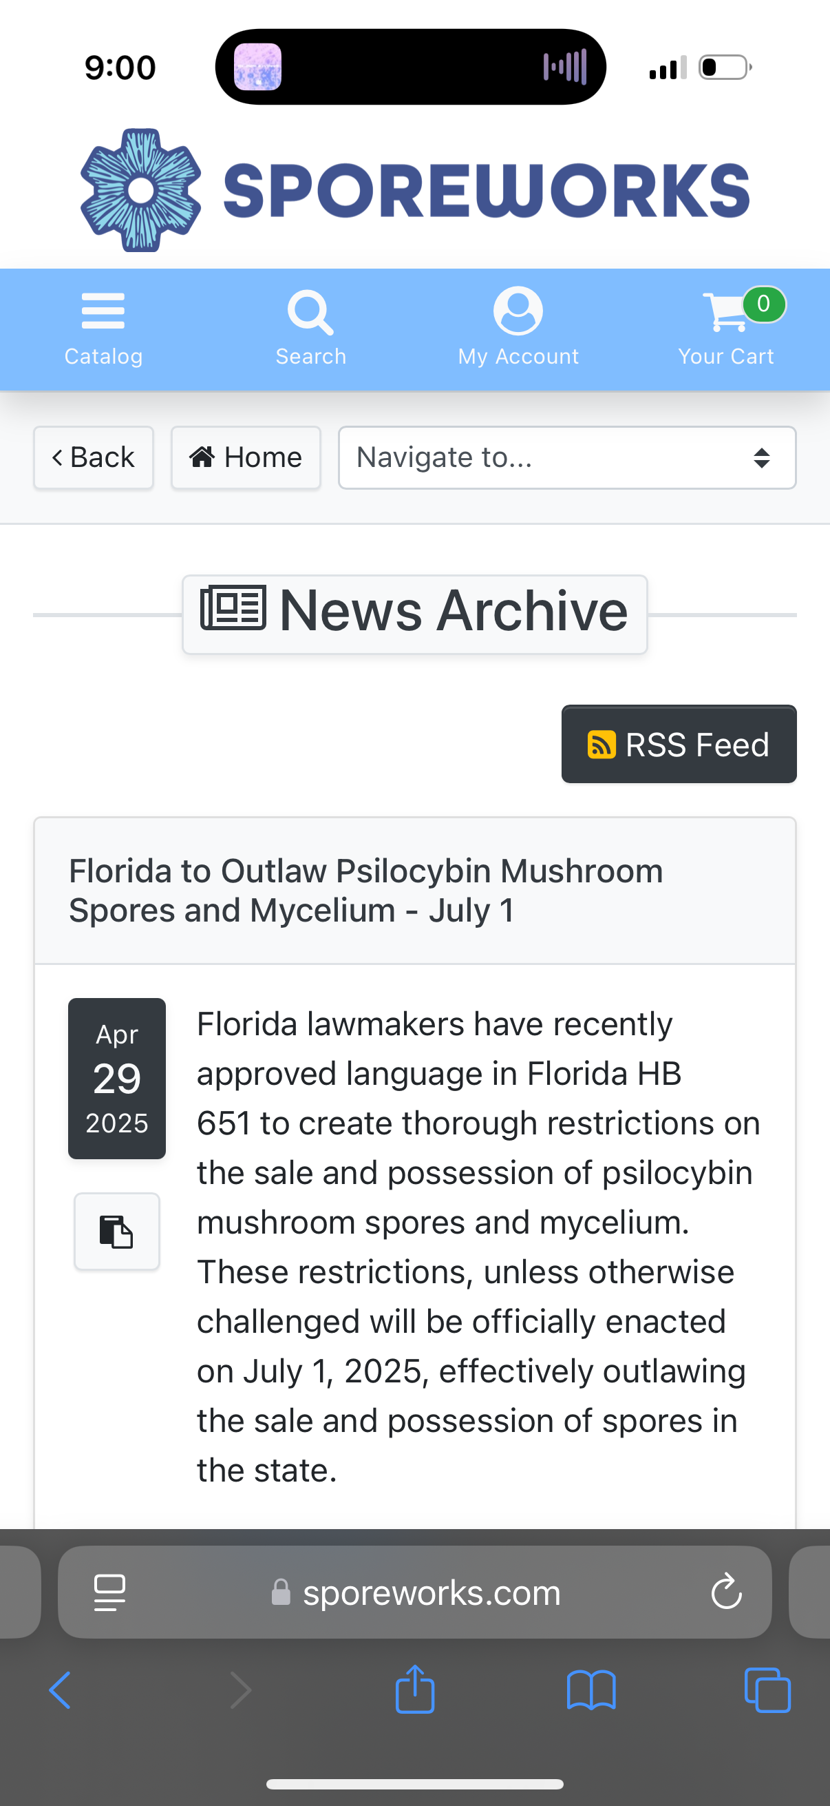The image size is (830, 1806).
Task: Open Safari bookmarks book icon
Action: tap(590, 1690)
